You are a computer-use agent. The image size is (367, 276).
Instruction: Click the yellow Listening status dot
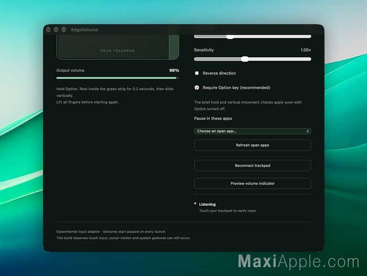coord(195,204)
